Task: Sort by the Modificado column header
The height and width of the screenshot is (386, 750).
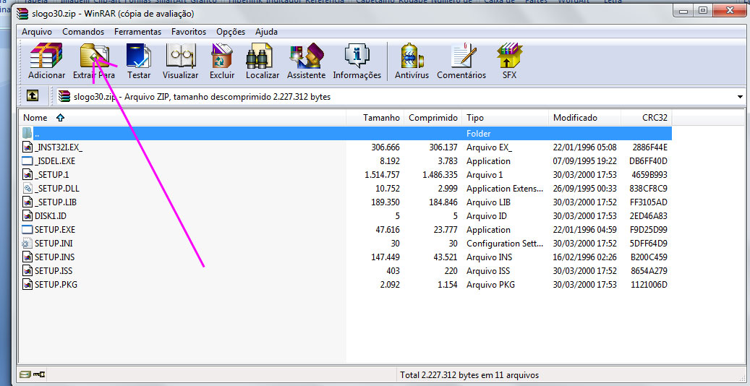Action: click(x=584, y=118)
